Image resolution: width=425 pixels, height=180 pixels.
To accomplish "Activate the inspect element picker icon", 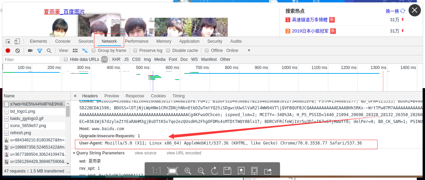I will click(x=8, y=41).
